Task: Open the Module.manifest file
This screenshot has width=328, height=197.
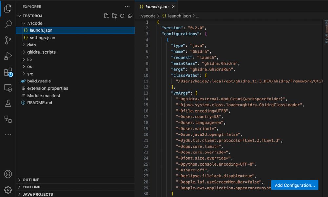Action: [75, 96]
